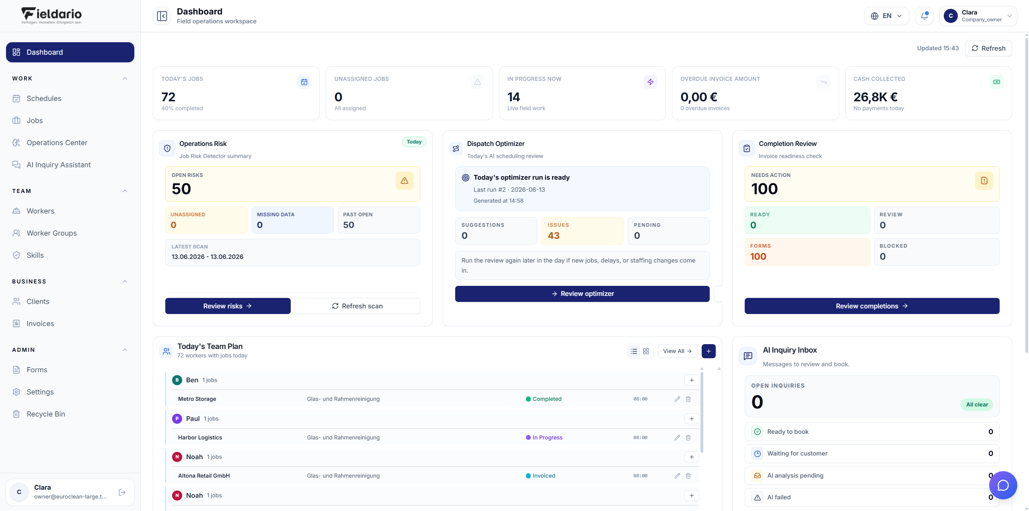This screenshot has width=1029, height=511.
Task: Open Forms under Admin
Action: pyautogui.click(x=70, y=370)
